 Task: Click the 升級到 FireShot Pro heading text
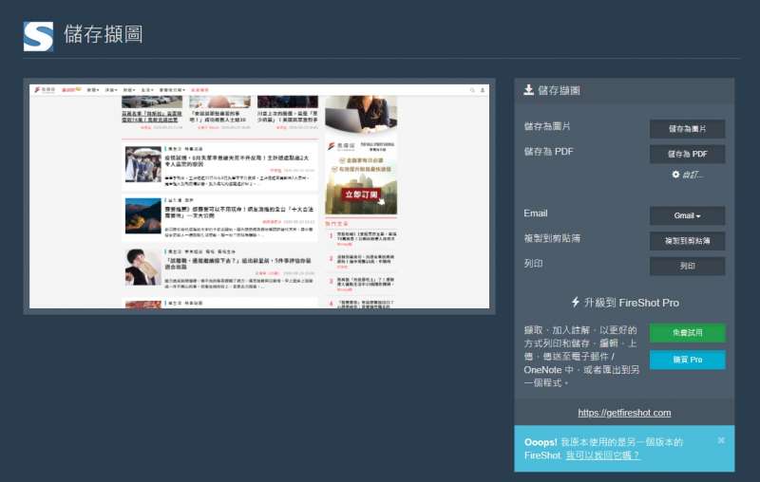coord(632,303)
